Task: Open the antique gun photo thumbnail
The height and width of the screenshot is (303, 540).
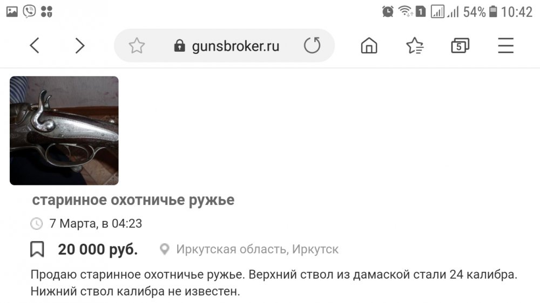Action: pos(64,130)
